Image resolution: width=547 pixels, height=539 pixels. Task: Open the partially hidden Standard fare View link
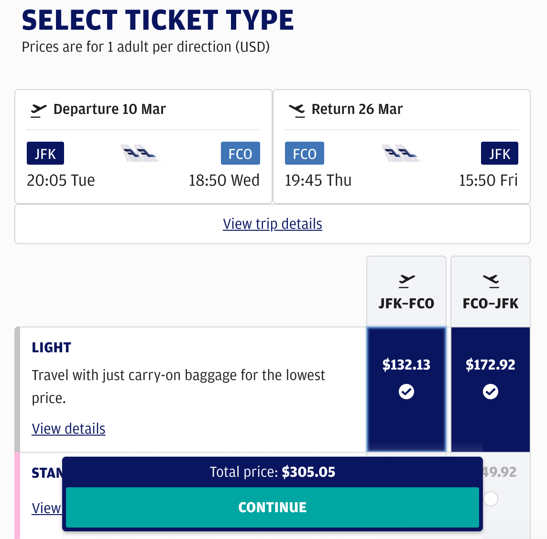tap(46, 508)
